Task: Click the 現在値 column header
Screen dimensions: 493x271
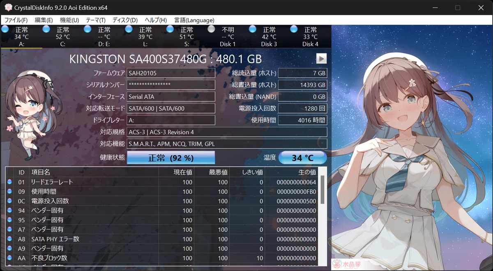Action: tap(176, 172)
